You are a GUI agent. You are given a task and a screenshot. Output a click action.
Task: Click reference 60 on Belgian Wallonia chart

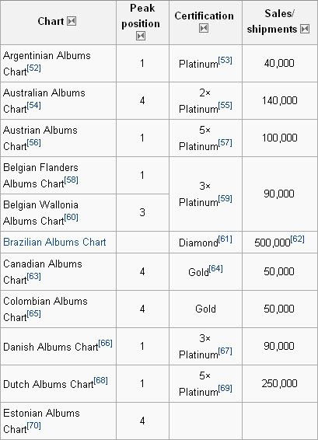point(71,217)
